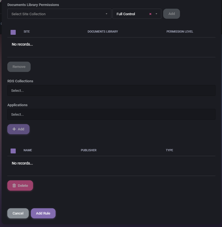
Task: Sort by the SITE column header
Action: (27, 31)
